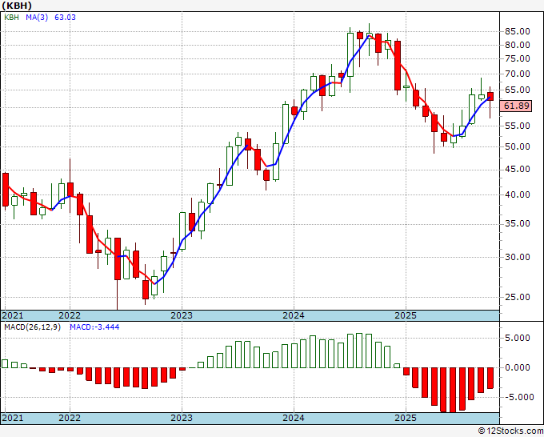
Task: Click the moving average value 63.03
Action: tap(65, 17)
